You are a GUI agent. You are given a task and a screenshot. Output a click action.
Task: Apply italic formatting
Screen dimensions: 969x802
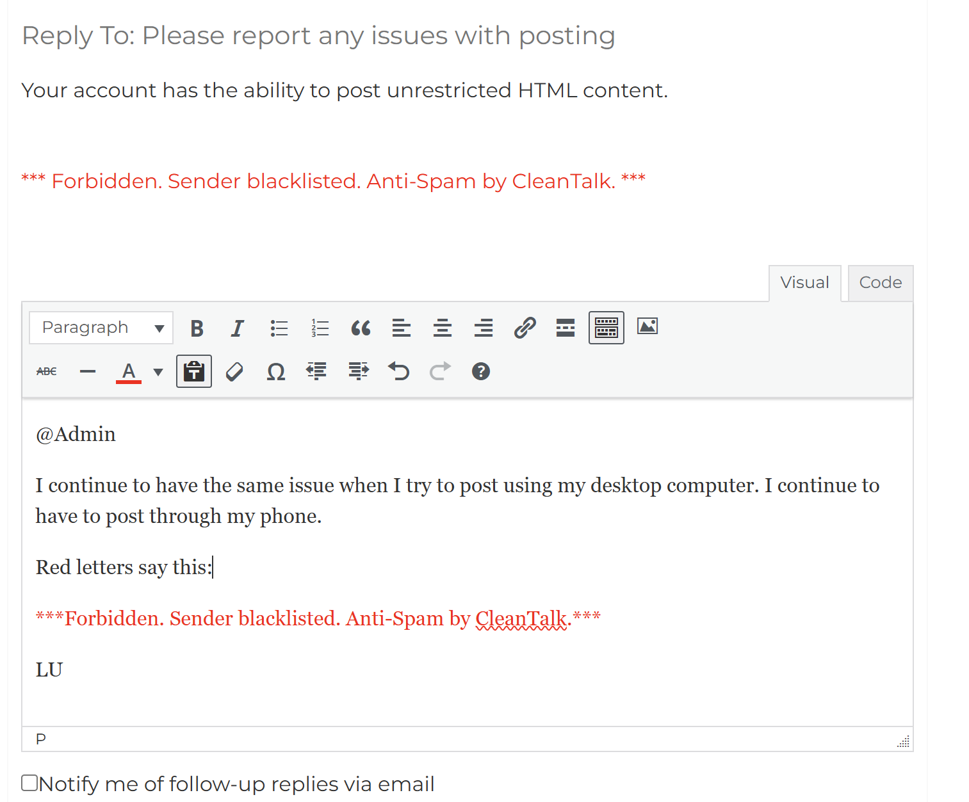[237, 328]
